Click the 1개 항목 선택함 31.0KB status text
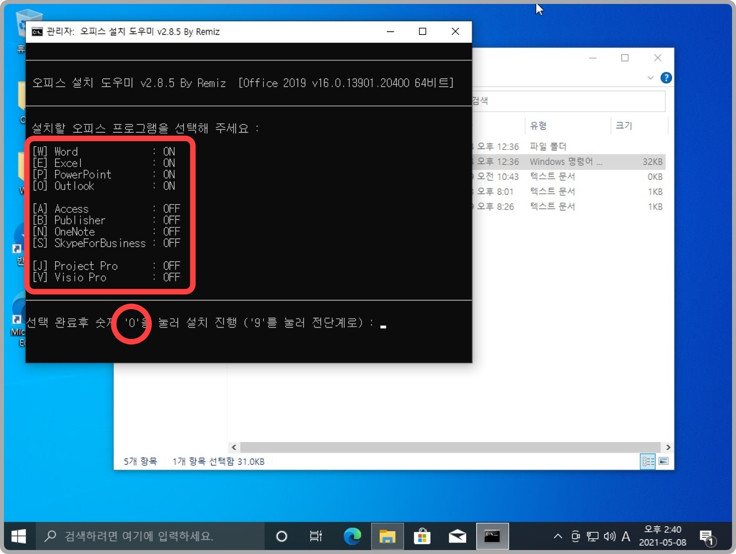Image resolution: width=736 pixels, height=554 pixels. click(x=218, y=461)
